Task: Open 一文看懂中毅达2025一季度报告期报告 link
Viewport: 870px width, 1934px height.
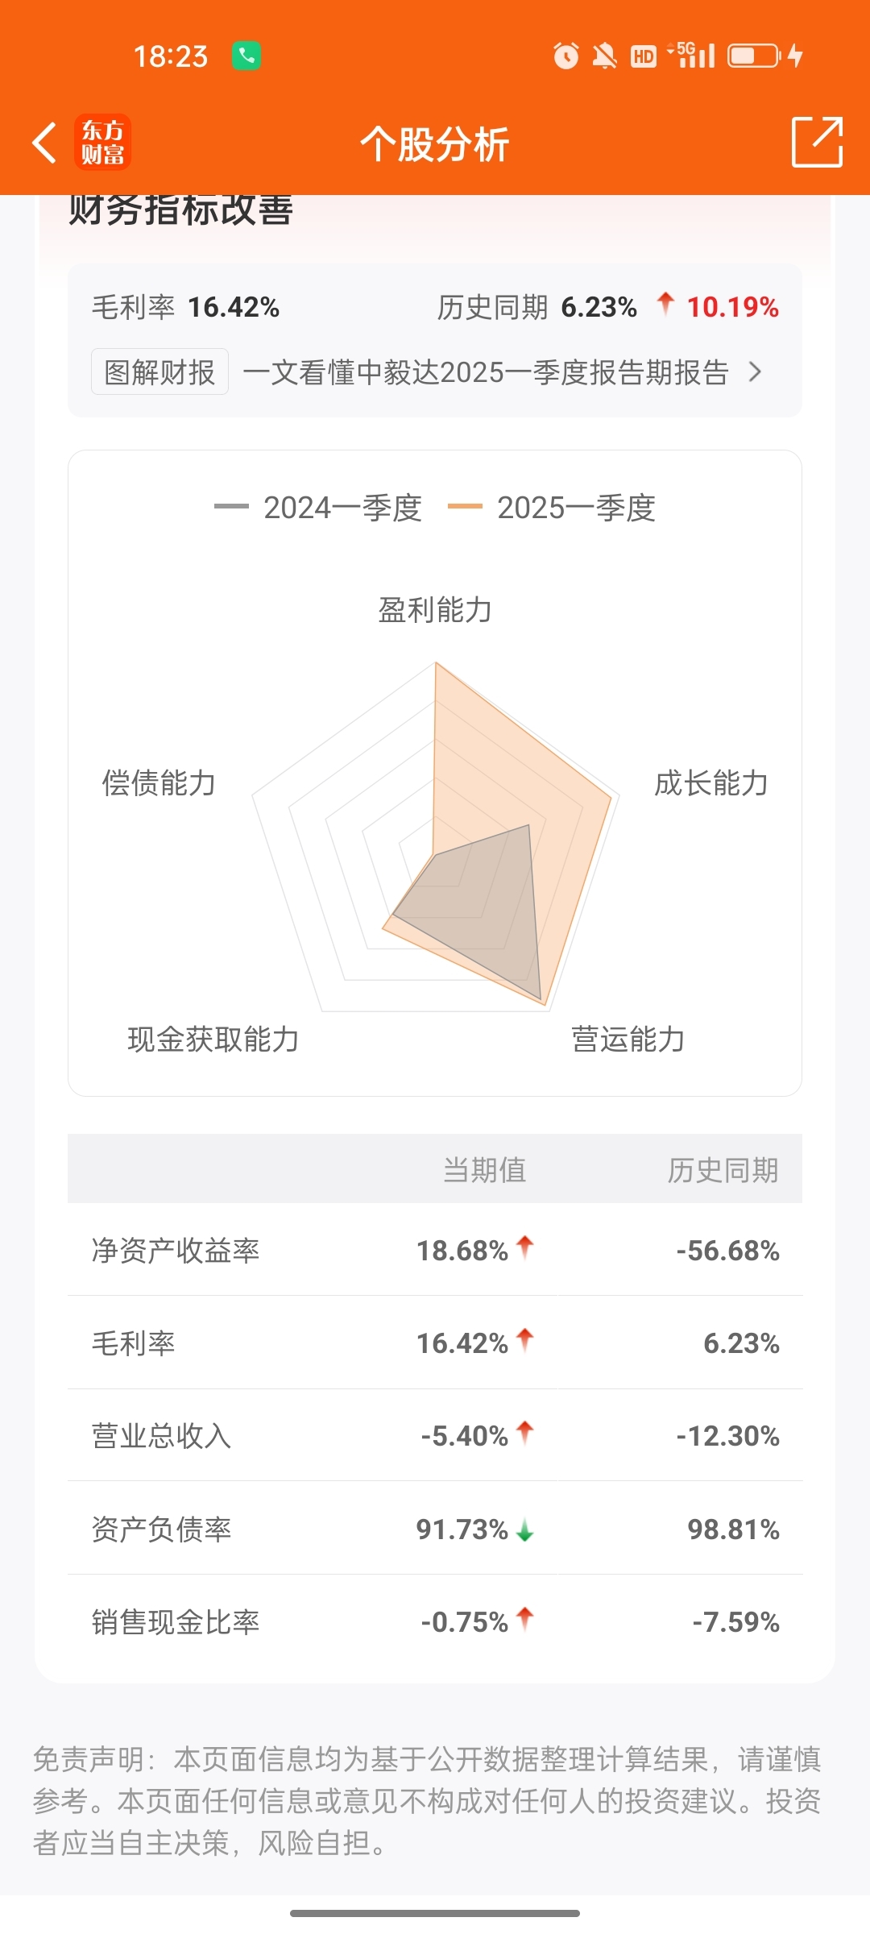Action: (486, 372)
